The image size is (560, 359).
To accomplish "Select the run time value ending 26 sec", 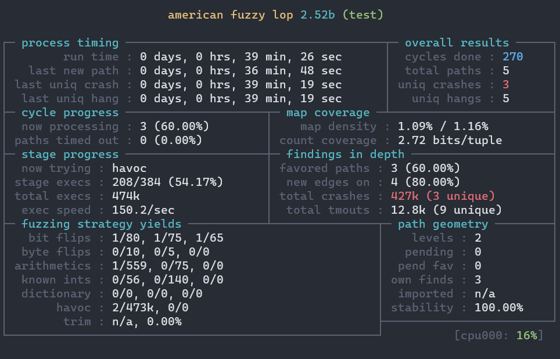I will 240,57.
